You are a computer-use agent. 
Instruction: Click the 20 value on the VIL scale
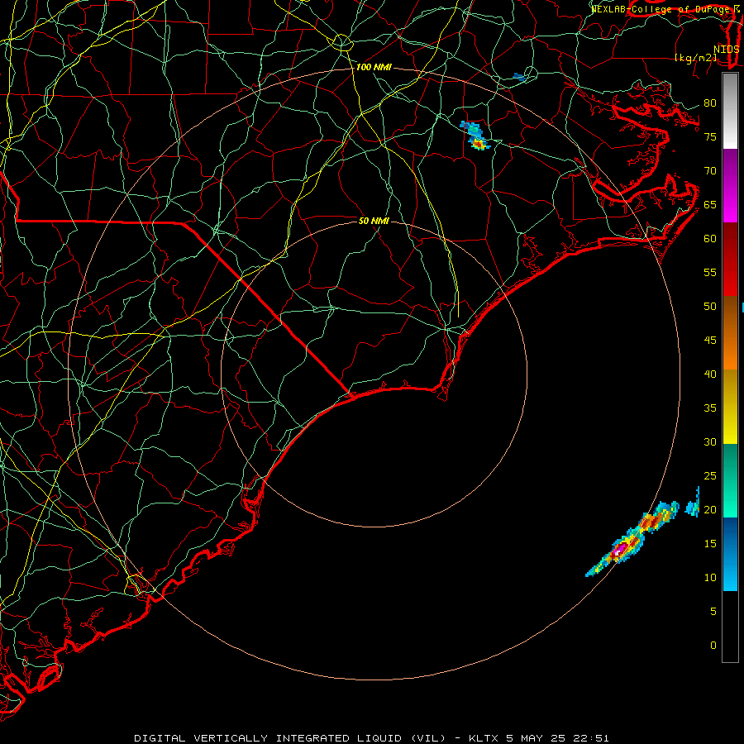[x=710, y=510]
